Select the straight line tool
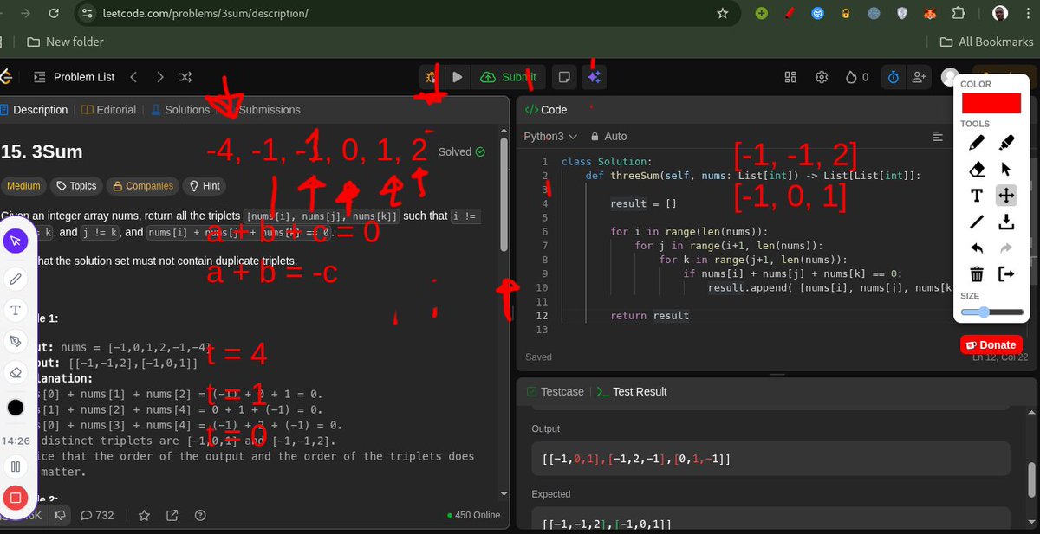Viewport: 1040px width, 534px height. 977,222
